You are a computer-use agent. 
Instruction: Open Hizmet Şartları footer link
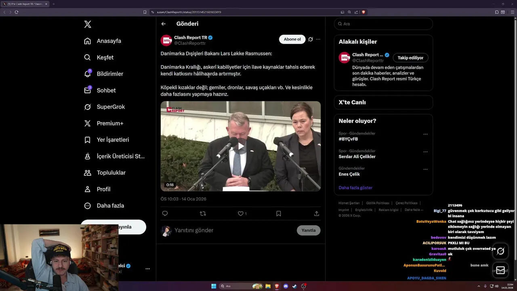[x=349, y=203]
